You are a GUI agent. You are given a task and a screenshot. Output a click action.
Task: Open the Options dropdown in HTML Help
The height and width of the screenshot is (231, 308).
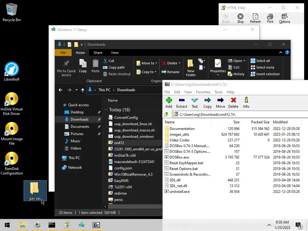coord(285,19)
